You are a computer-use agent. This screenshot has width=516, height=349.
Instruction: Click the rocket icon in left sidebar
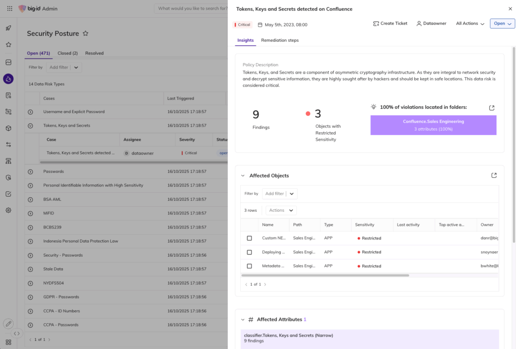click(x=9, y=28)
